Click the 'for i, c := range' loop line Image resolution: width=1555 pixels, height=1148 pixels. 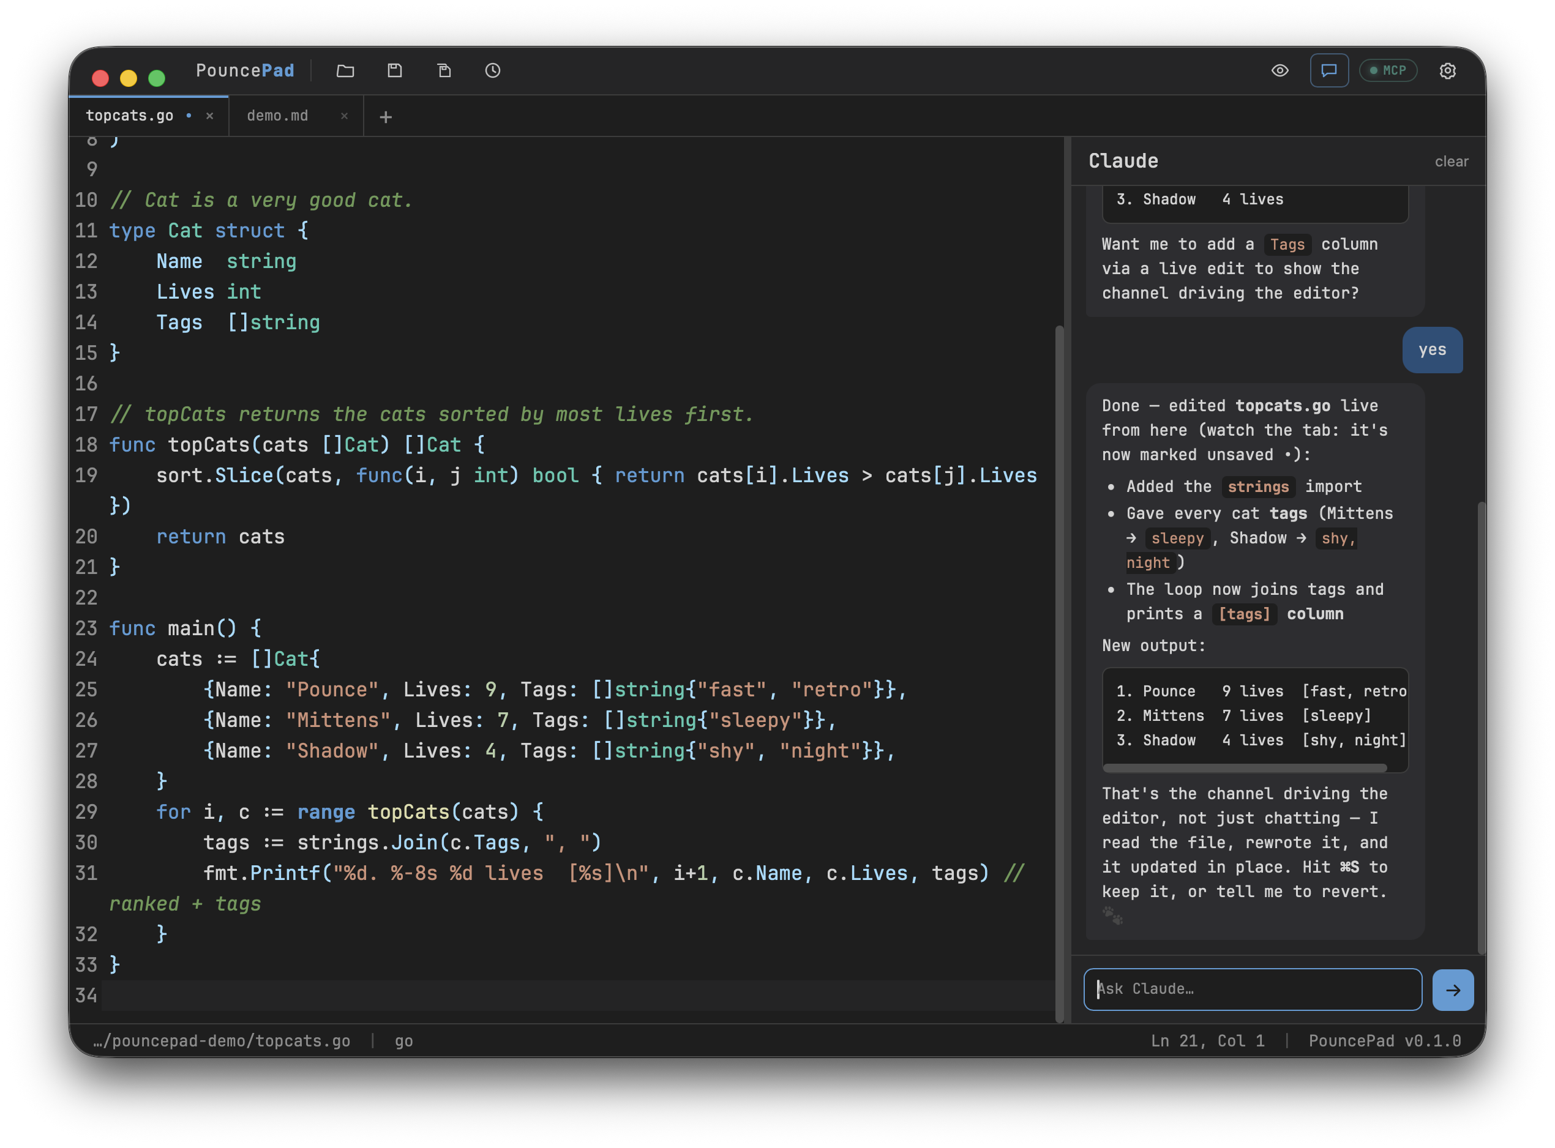[350, 811]
